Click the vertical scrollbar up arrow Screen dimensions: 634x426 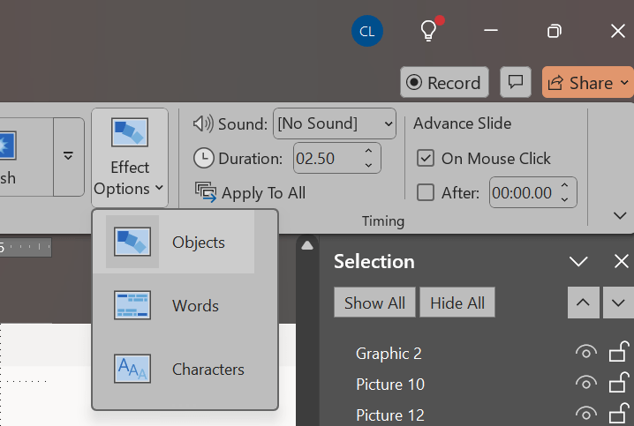(307, 245)
